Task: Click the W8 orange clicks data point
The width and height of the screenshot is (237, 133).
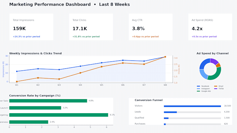Action: (165, 57)
